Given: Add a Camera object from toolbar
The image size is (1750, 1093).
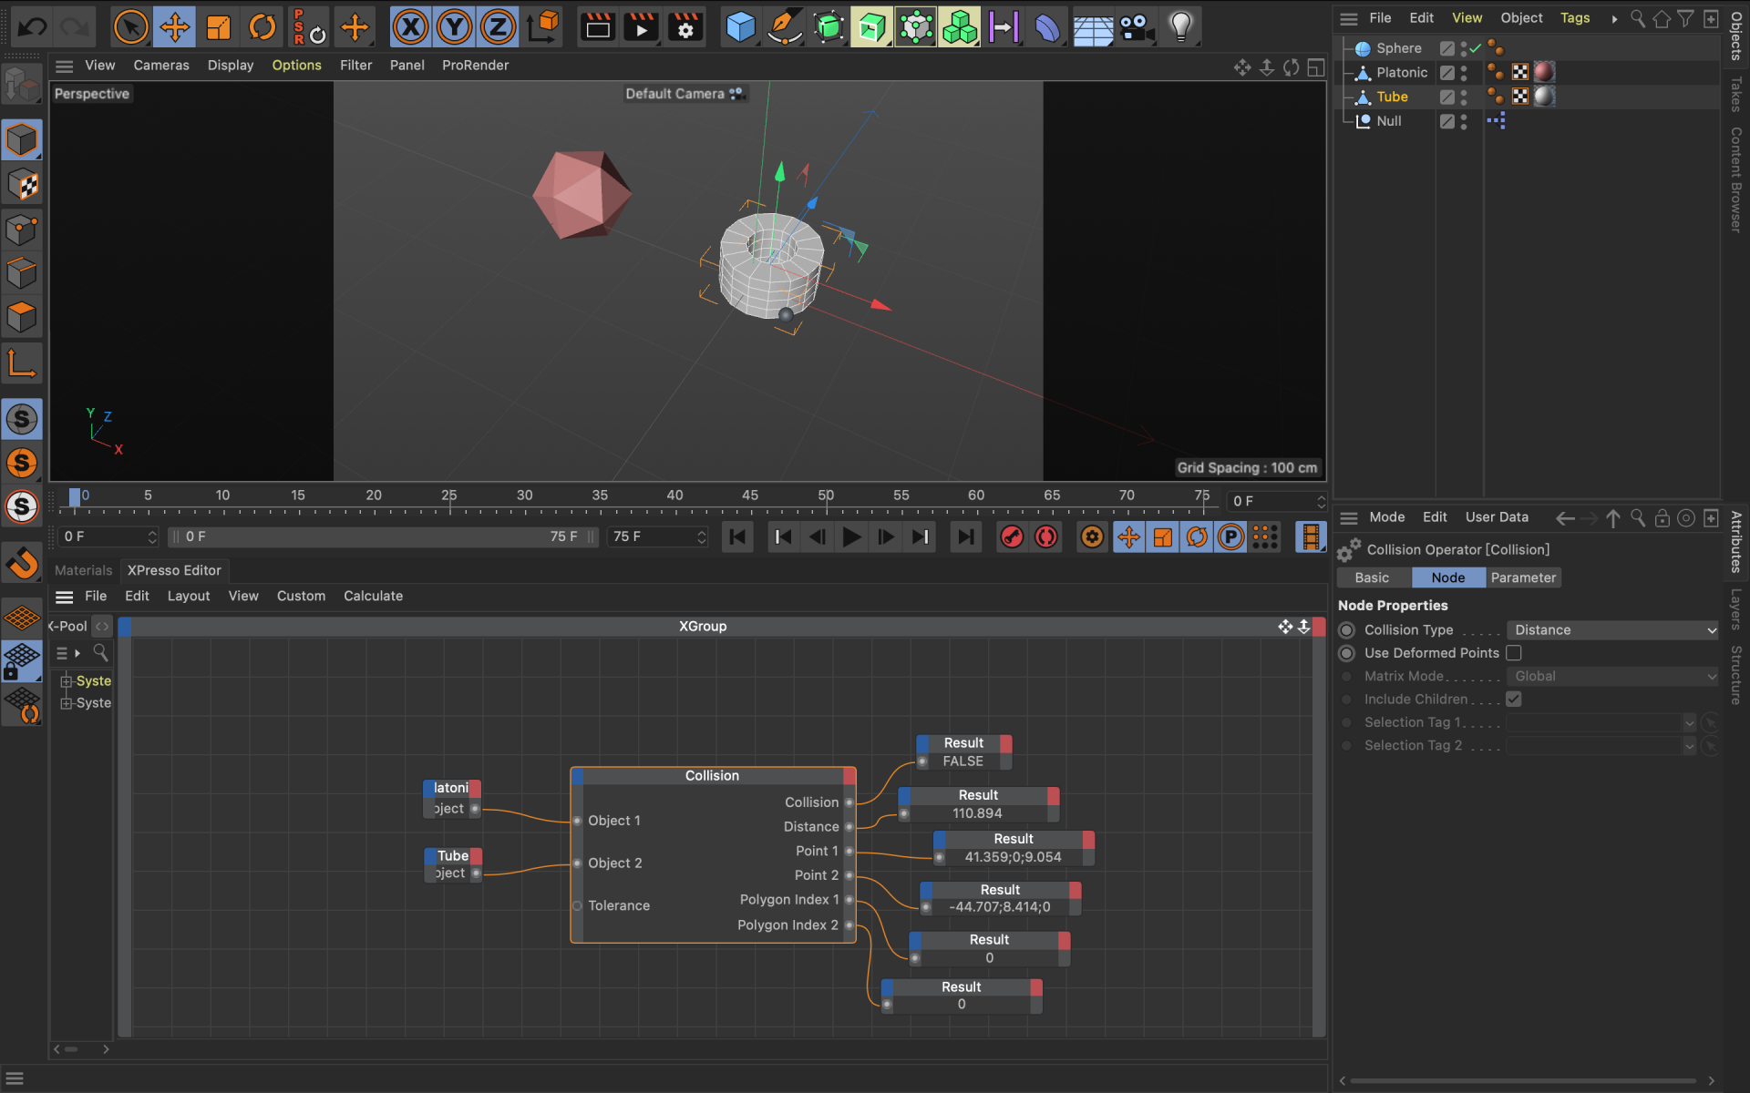Looking at the screenshot, I should pyautogui.click(x=1136, y=27).
